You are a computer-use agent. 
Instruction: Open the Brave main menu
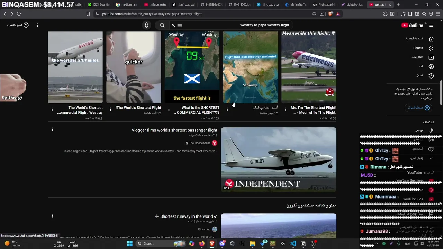tap(437, 14)
